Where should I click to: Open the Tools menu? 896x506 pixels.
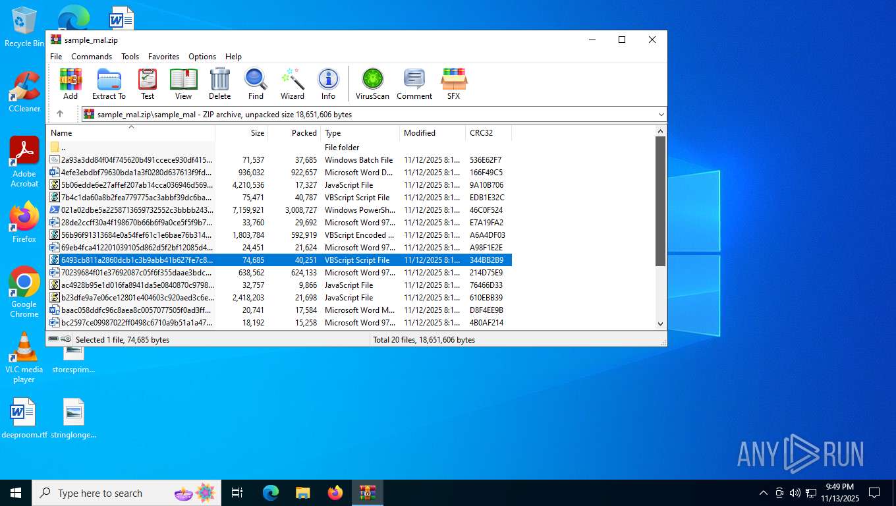coord(130,57)
